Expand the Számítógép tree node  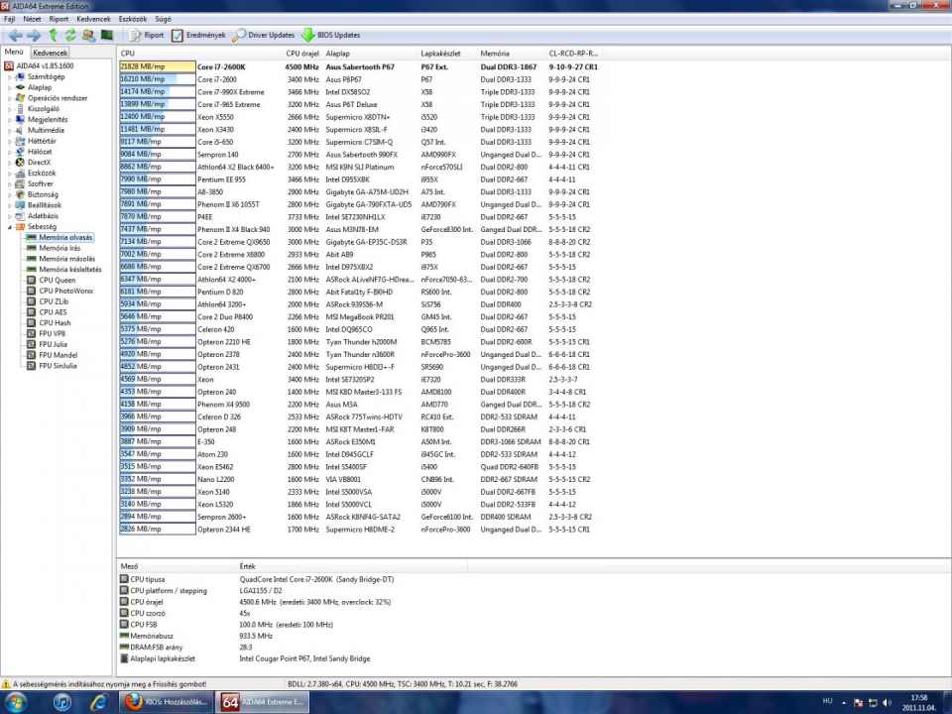pos(10,77)
